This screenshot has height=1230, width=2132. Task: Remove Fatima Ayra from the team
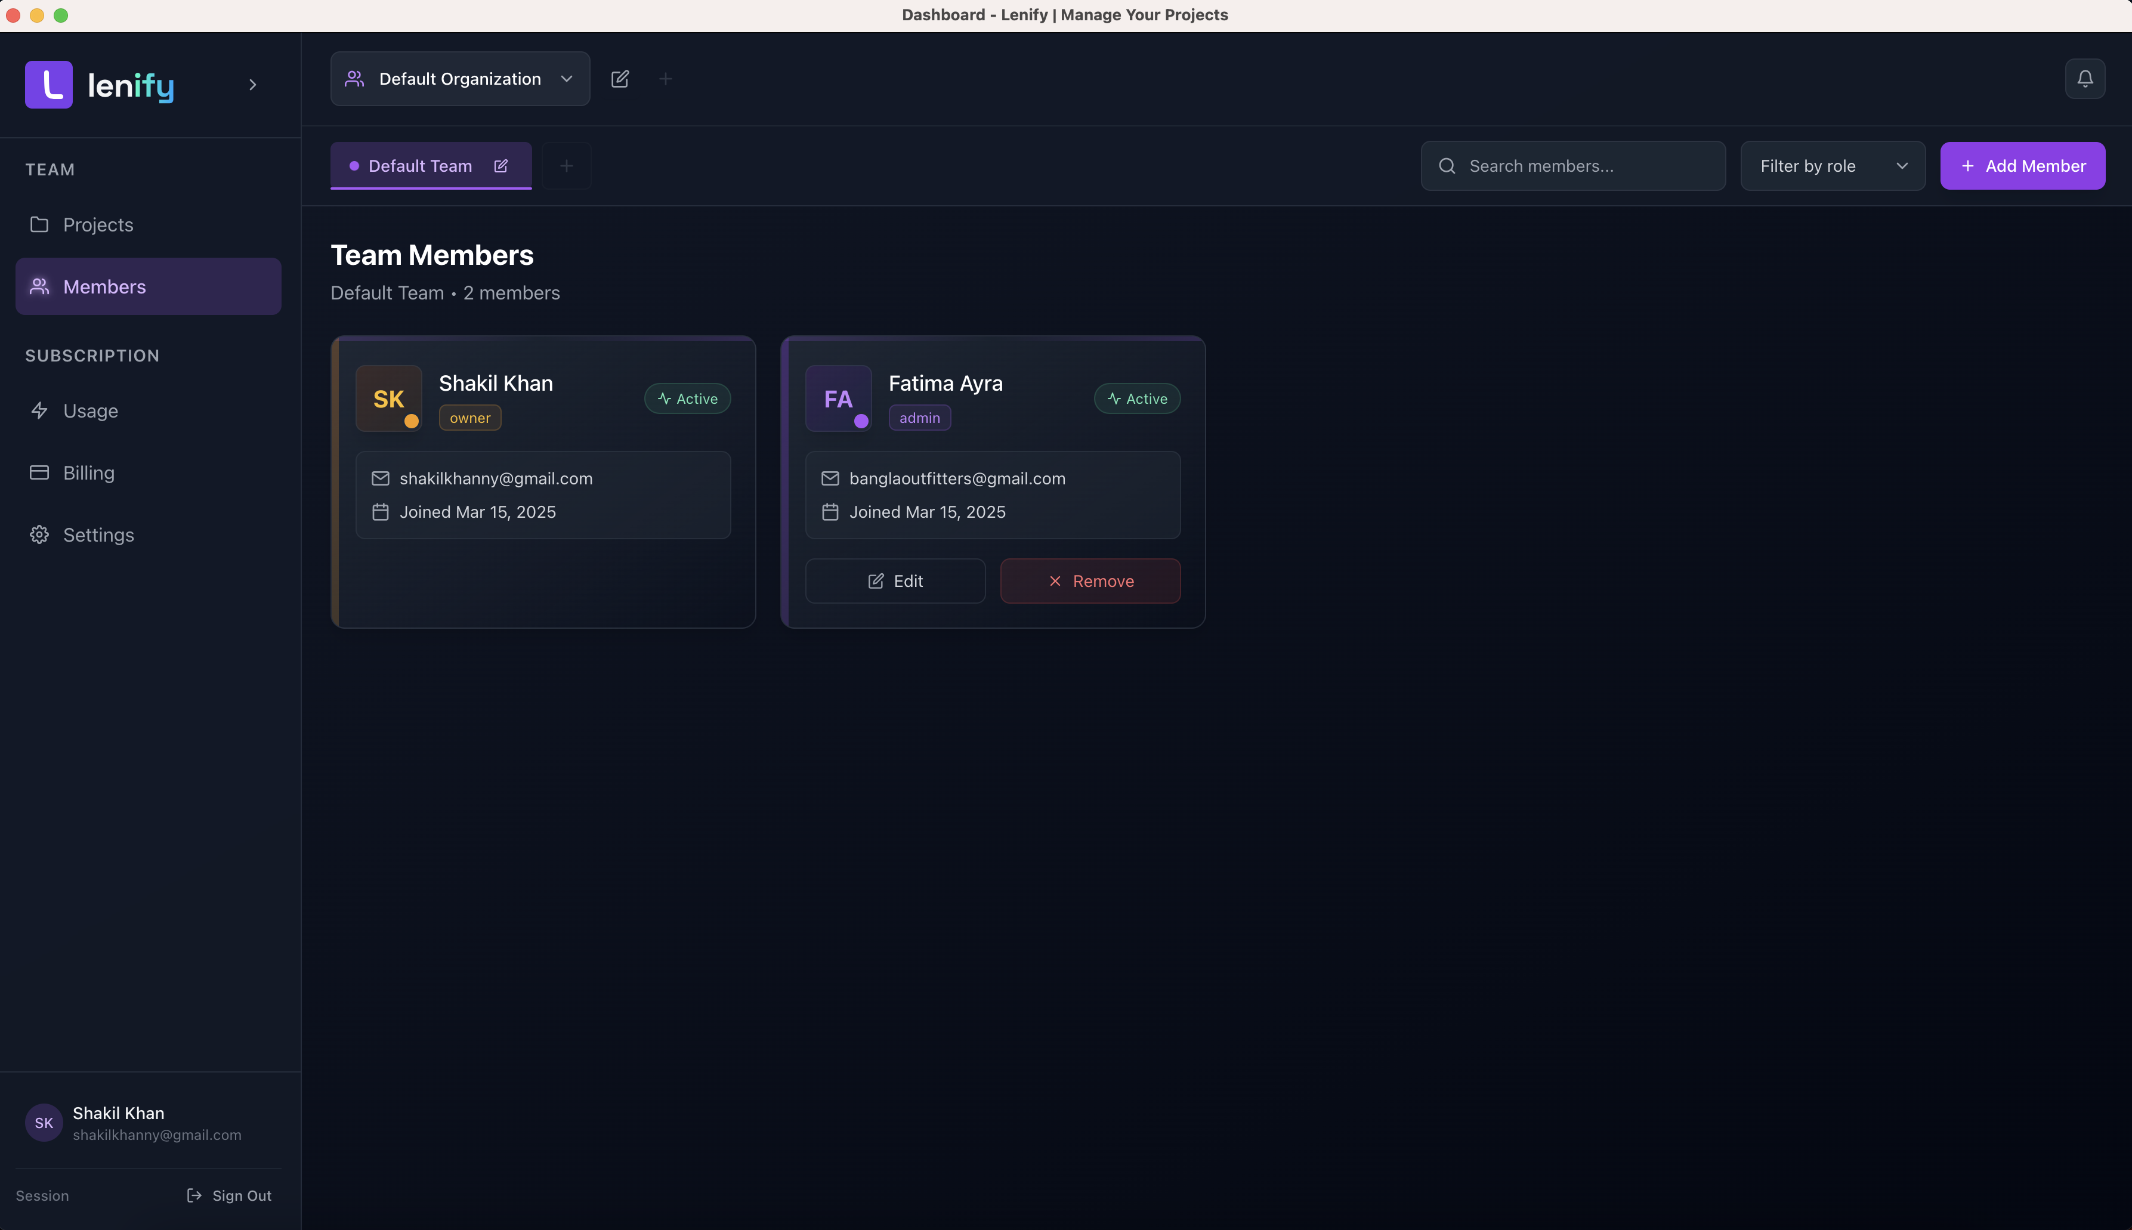(x=1090, y=580)
